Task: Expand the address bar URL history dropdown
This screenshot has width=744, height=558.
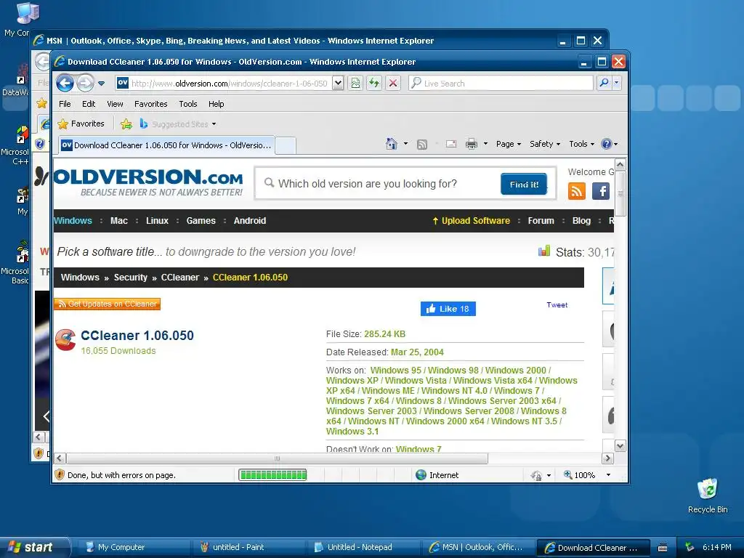Action: click(x=338, y=84)
